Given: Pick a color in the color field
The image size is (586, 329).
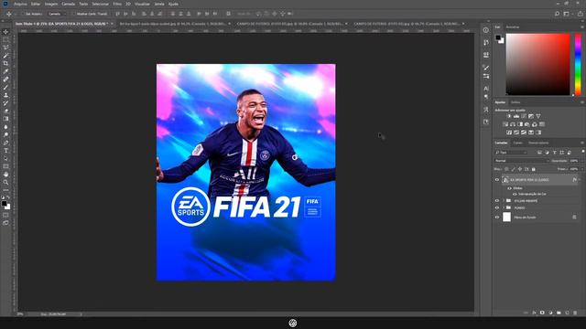Looking at the screenshot, I should coord(537,64).
